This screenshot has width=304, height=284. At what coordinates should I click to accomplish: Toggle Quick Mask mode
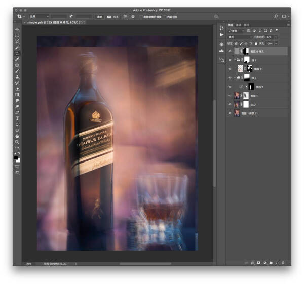point(17,167)
